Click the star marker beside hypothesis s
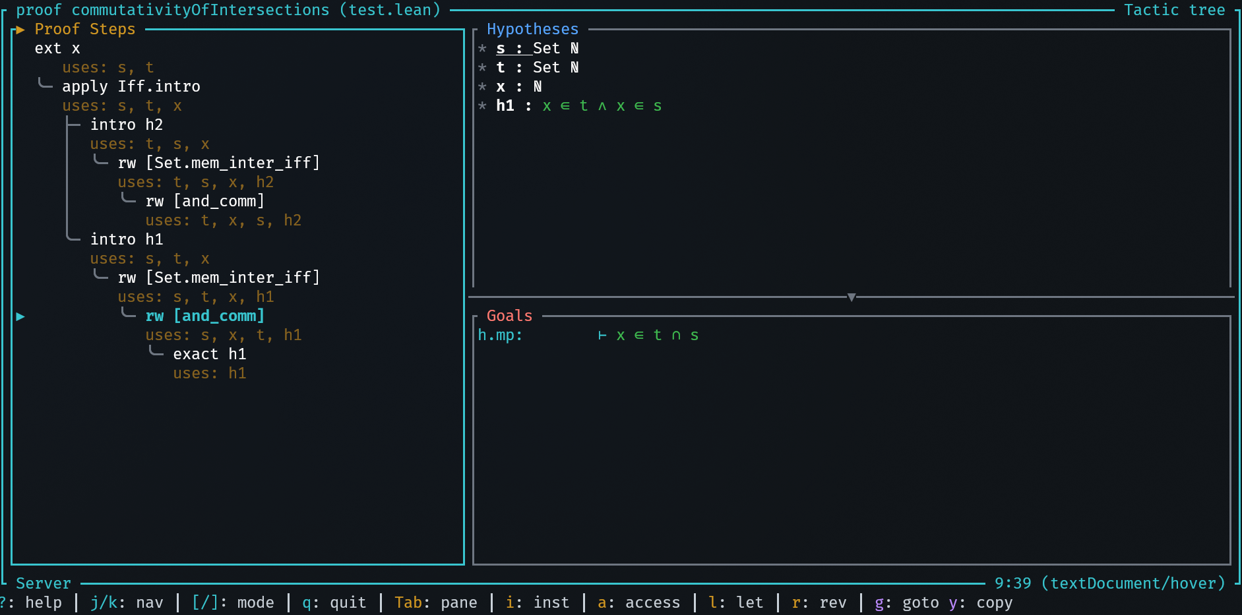The height and width of the screenshot is (615, 1242). tap(482, 49)
